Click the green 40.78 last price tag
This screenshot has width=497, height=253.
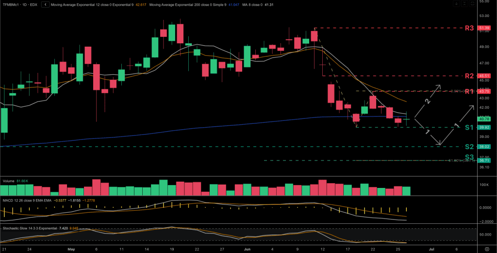pyautogui.click(x=484, y=119)
